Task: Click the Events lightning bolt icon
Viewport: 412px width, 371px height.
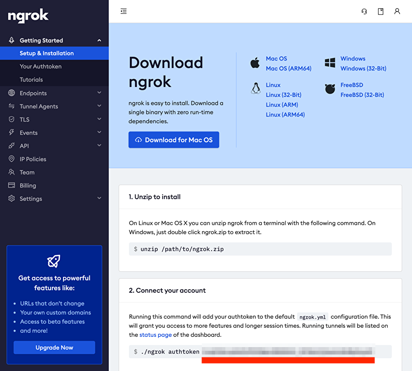Action: [x=12, y=132]
